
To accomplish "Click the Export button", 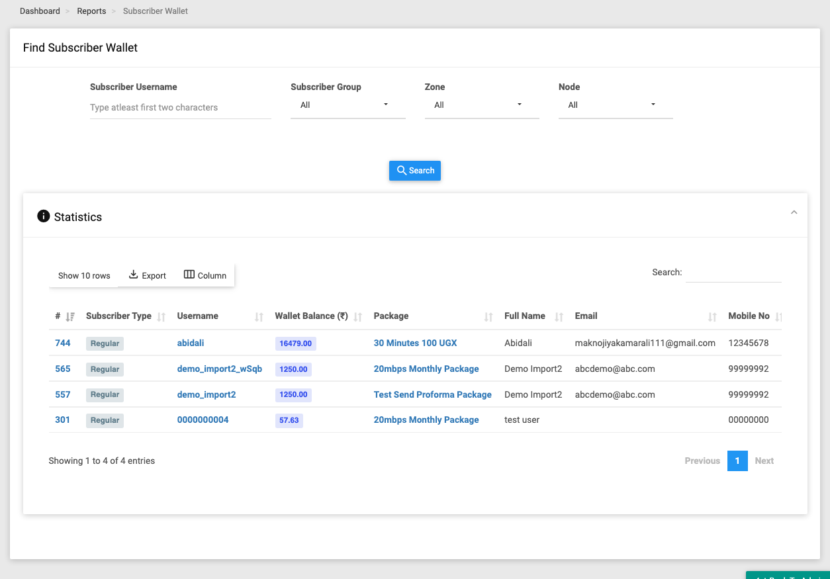I will (147, 275).
